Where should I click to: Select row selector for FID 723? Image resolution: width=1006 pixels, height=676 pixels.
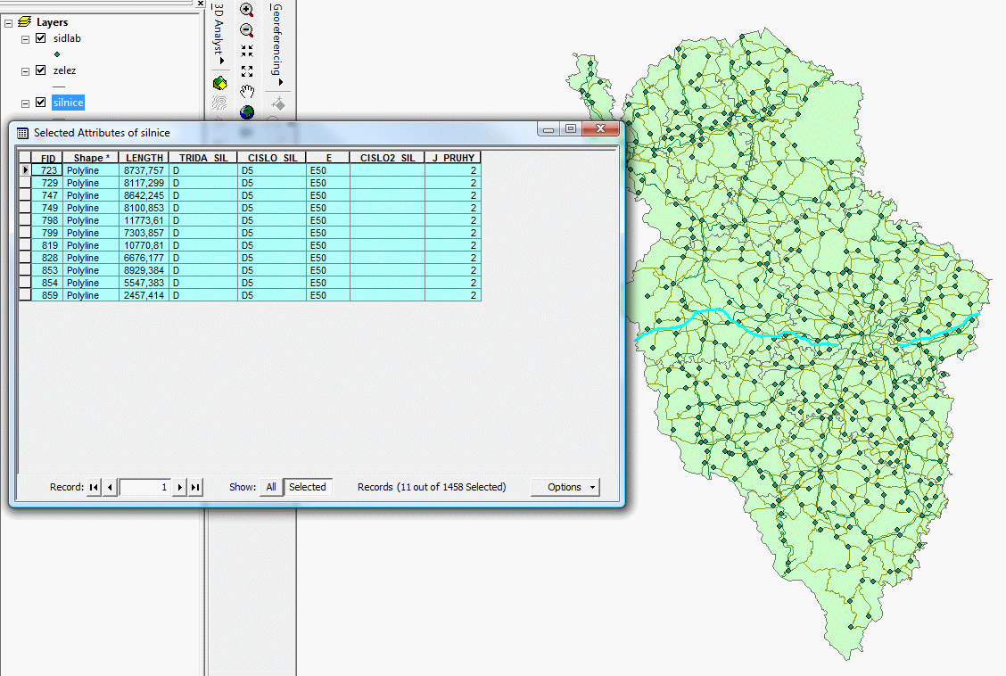click(x=25, y=170)
